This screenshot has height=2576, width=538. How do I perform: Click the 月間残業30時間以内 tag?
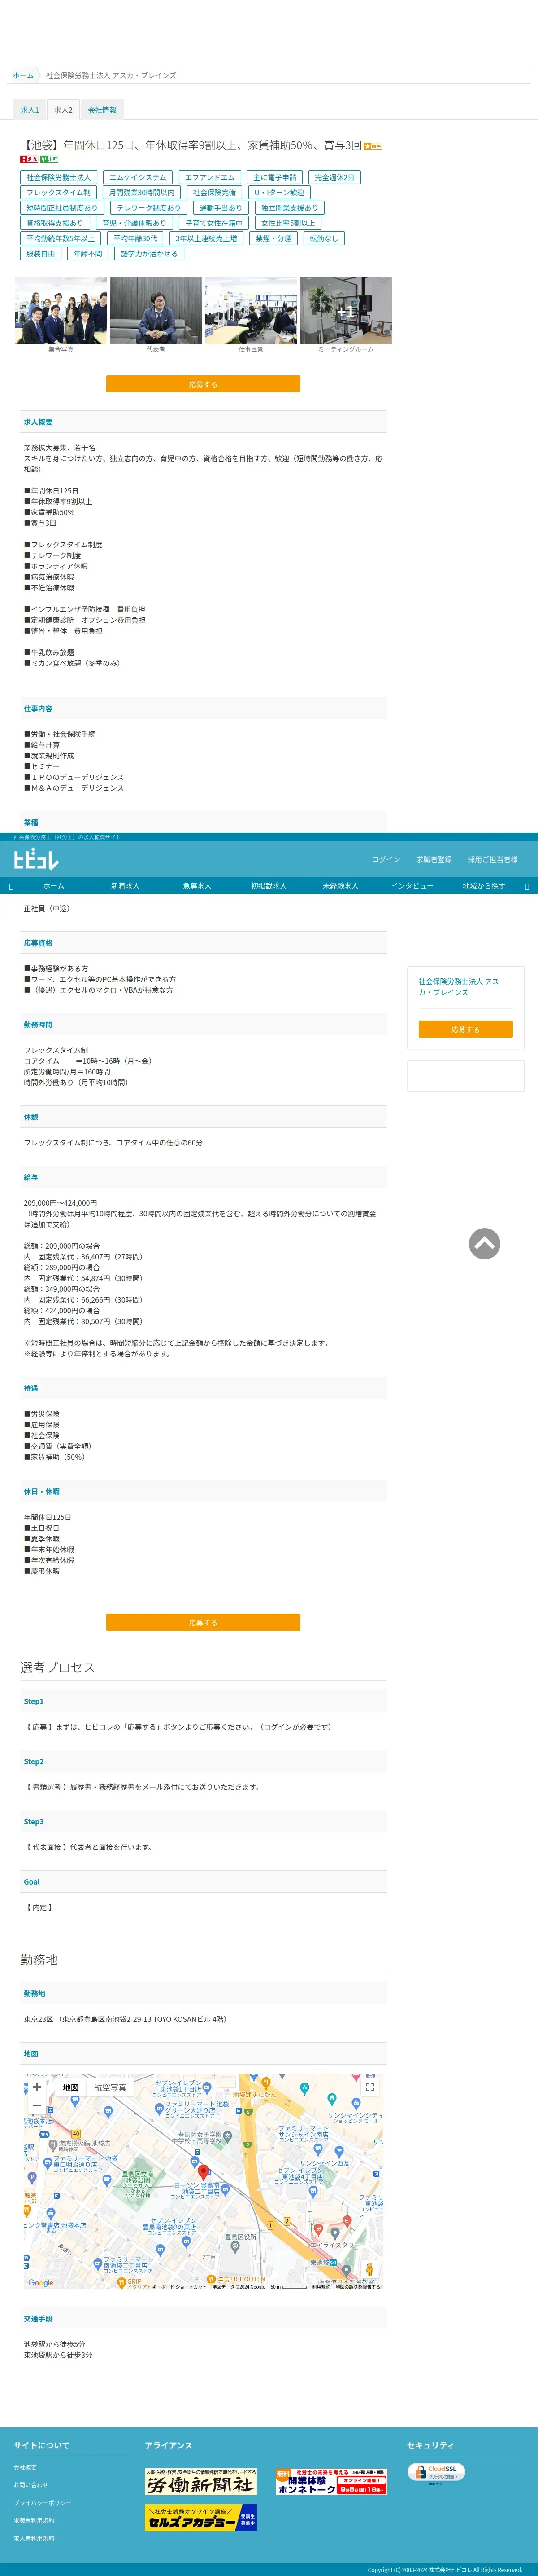142,193
